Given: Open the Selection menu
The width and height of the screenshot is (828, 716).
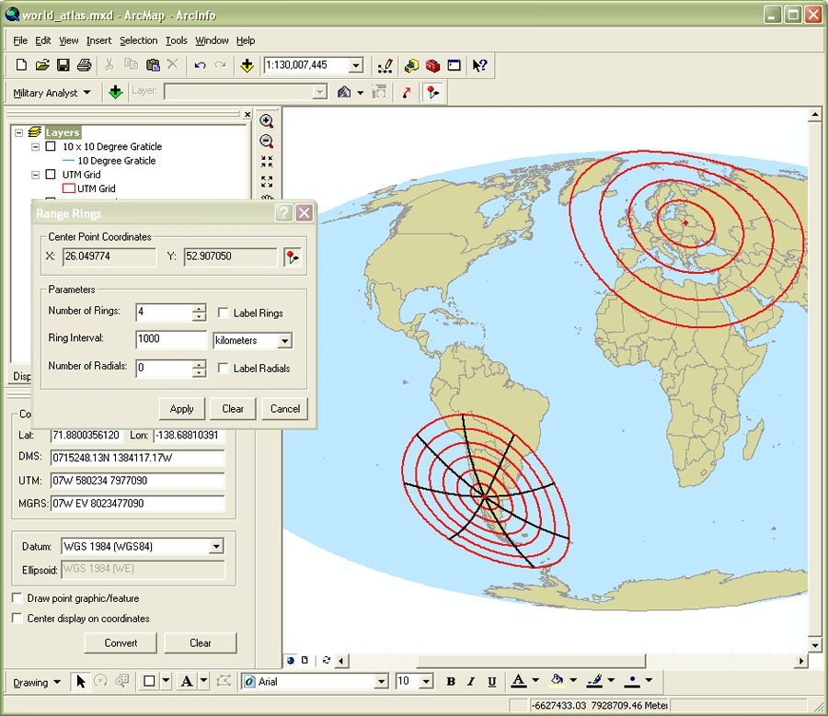Looking at the screenshot, I should click(x=138, y=40).
